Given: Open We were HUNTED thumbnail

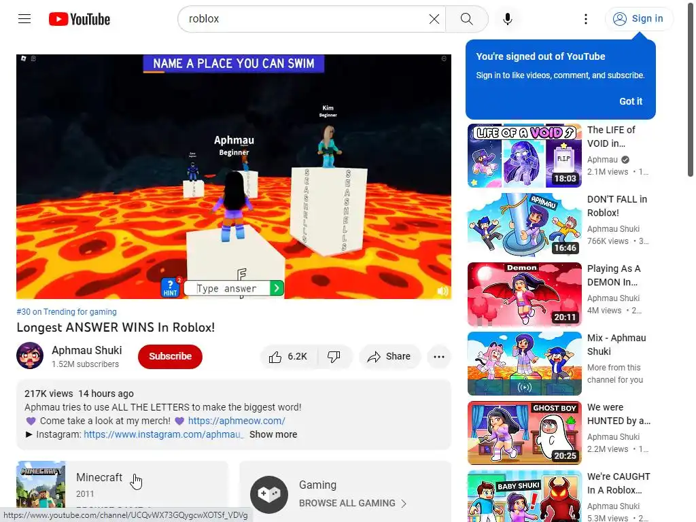Looking at the screenshot, I should [x=524, y=433].
